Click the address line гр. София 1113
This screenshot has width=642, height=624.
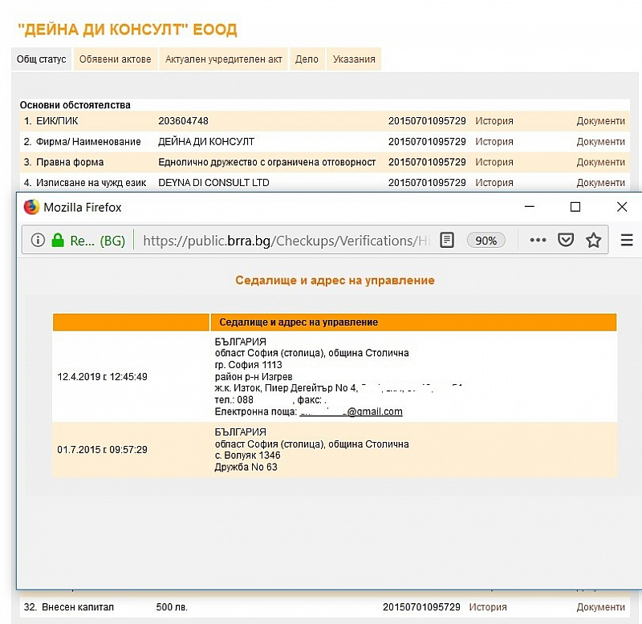pos(249,365)
